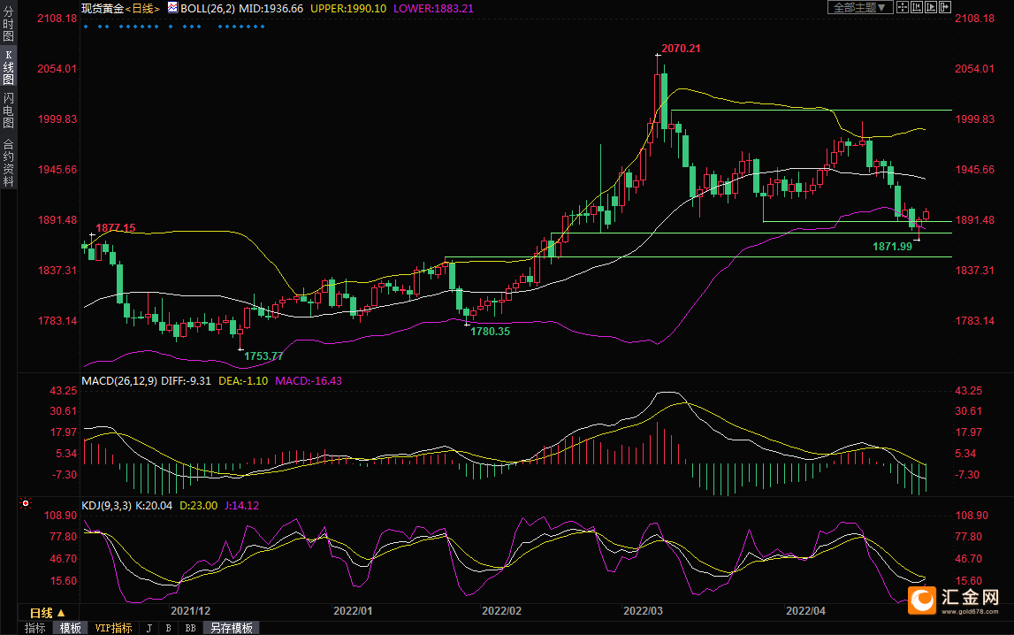Open the VIP指标 tab
Screen dimensions: 1014x635
[x=113, y=628]
